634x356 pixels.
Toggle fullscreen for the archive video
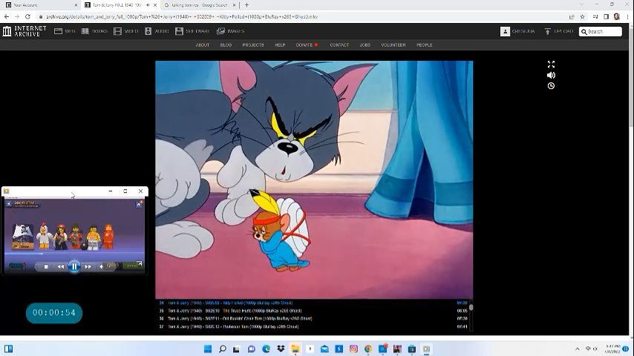551,65
